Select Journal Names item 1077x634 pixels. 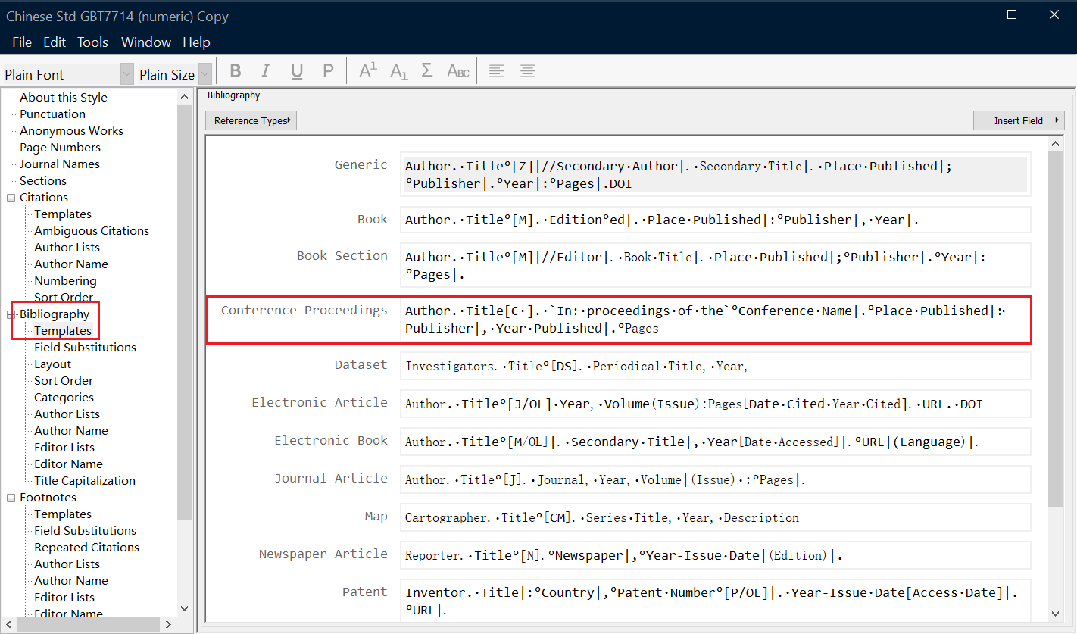(60, 164)
